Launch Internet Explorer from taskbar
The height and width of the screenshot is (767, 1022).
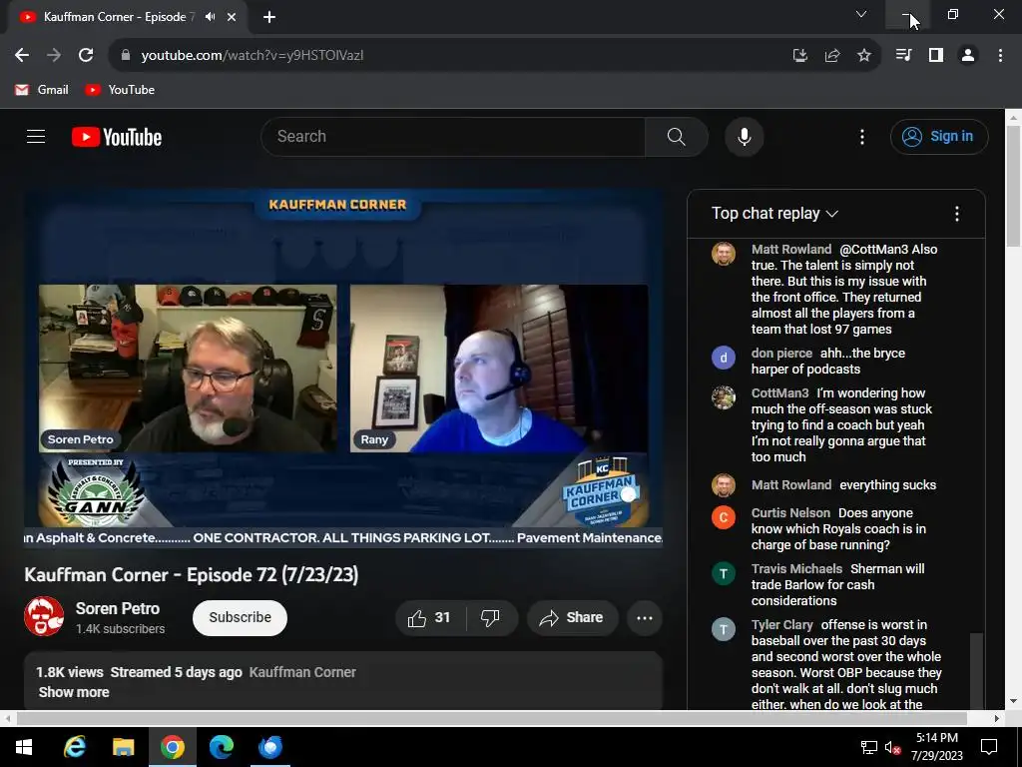tap(74, 747)
